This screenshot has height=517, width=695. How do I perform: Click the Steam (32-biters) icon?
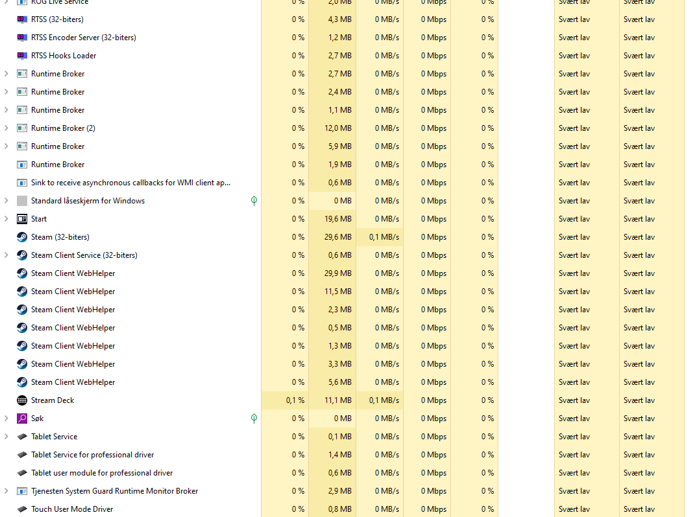[x=21, y=237]
